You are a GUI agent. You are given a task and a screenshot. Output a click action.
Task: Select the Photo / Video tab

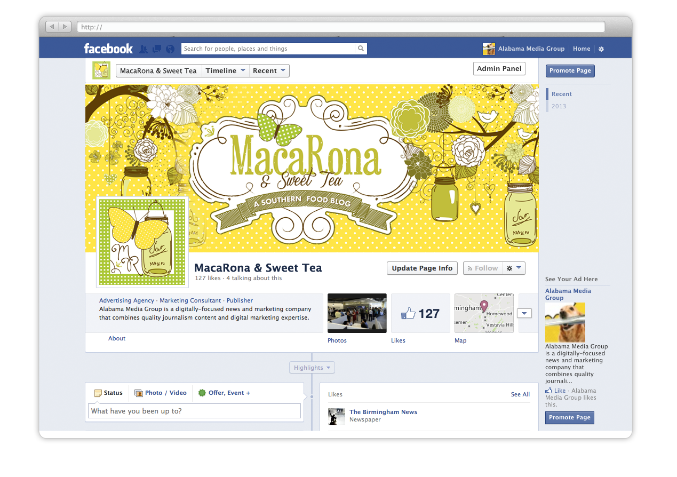pos(161,393)
